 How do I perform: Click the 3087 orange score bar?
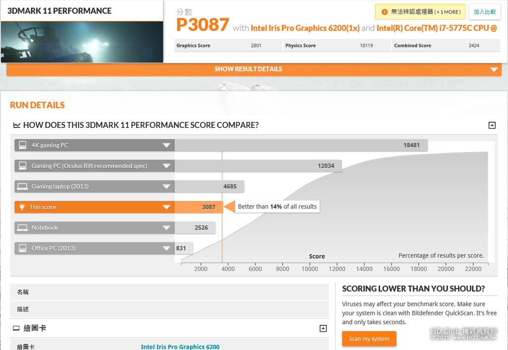coord(198,207)
